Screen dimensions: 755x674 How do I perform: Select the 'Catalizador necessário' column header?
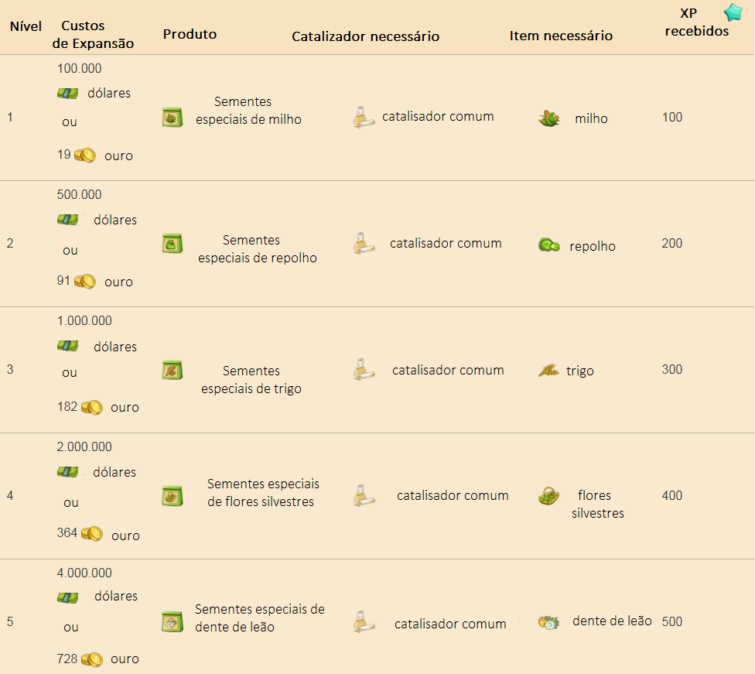click(x=365, y=36)
